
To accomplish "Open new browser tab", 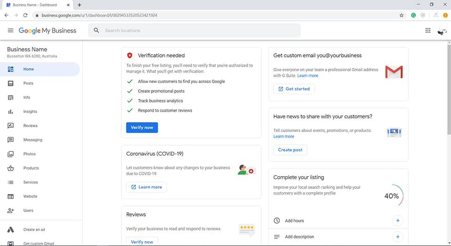I will pyautogui.click(x=80, y=5).
